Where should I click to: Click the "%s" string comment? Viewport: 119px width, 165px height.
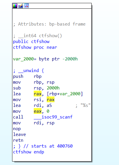click(x=86, y=105)
